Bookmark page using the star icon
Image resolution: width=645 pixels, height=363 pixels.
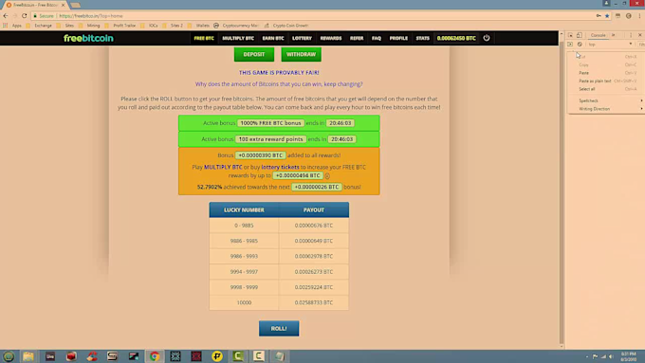[607, 15]
